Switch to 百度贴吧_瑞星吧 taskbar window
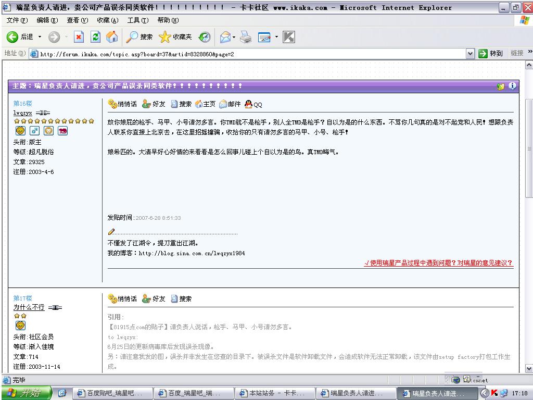 pyautogui.click(x=112, y=394)
